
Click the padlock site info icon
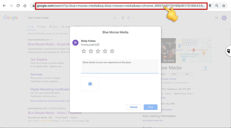pyautogui.click(x=33, y=6)
